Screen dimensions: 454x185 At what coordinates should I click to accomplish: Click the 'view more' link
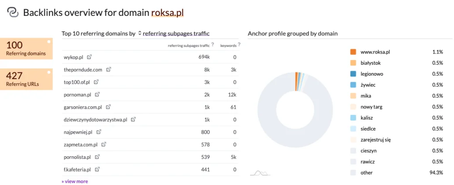click(x=74, y=181)
